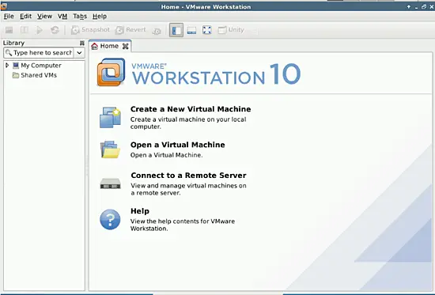Open the File menu
The width and height of the screenshot is (435, 295).
coord(9,17)
